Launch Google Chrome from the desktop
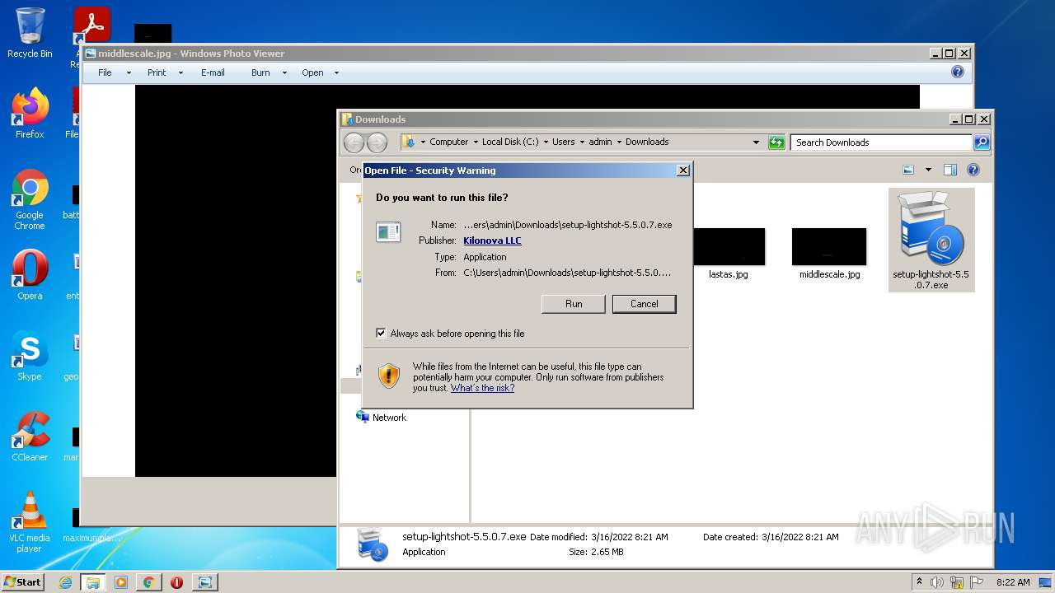Screen dimensions: 1055x593 pyautogui.click(x=30, y=200)
